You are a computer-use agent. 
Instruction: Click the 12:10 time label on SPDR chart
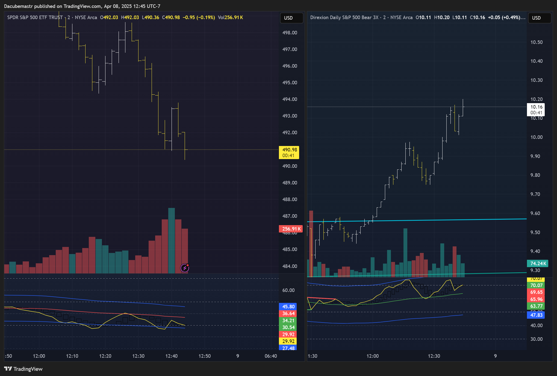tap(72, 356)
